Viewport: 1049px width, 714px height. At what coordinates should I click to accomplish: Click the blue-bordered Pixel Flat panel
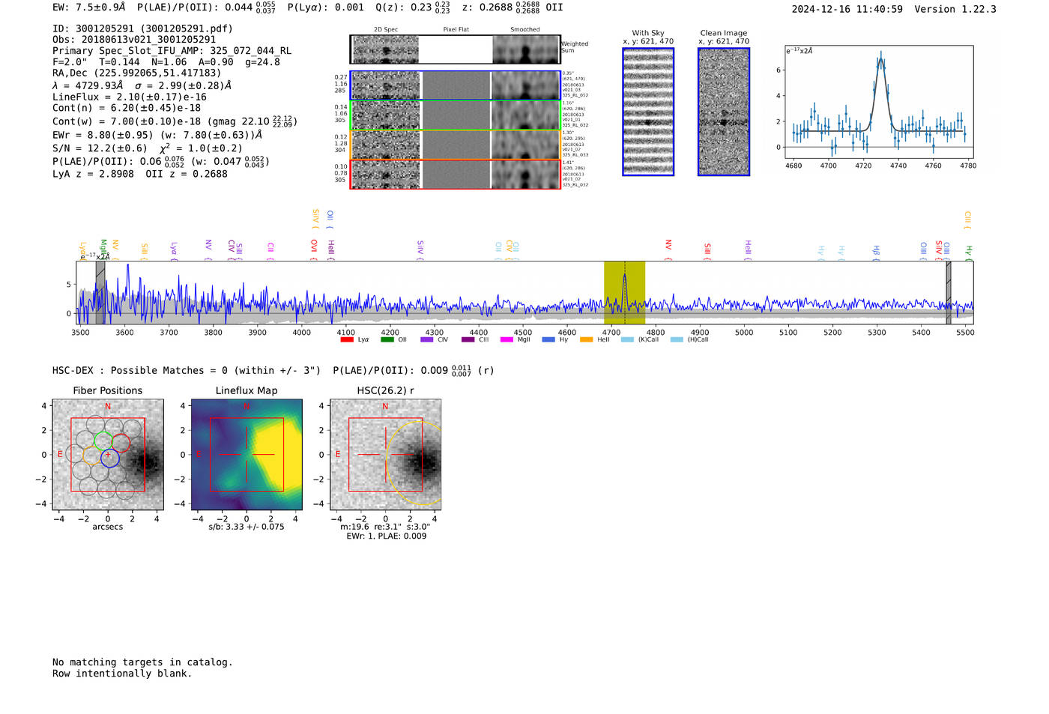456,85
